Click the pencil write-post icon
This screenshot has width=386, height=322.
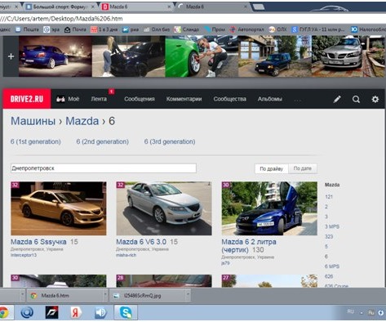point(337,99)
